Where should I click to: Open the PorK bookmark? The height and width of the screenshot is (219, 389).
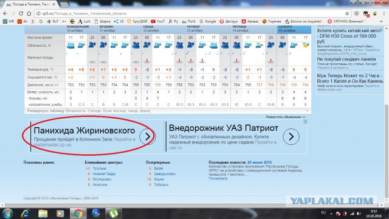pos(188,21)
